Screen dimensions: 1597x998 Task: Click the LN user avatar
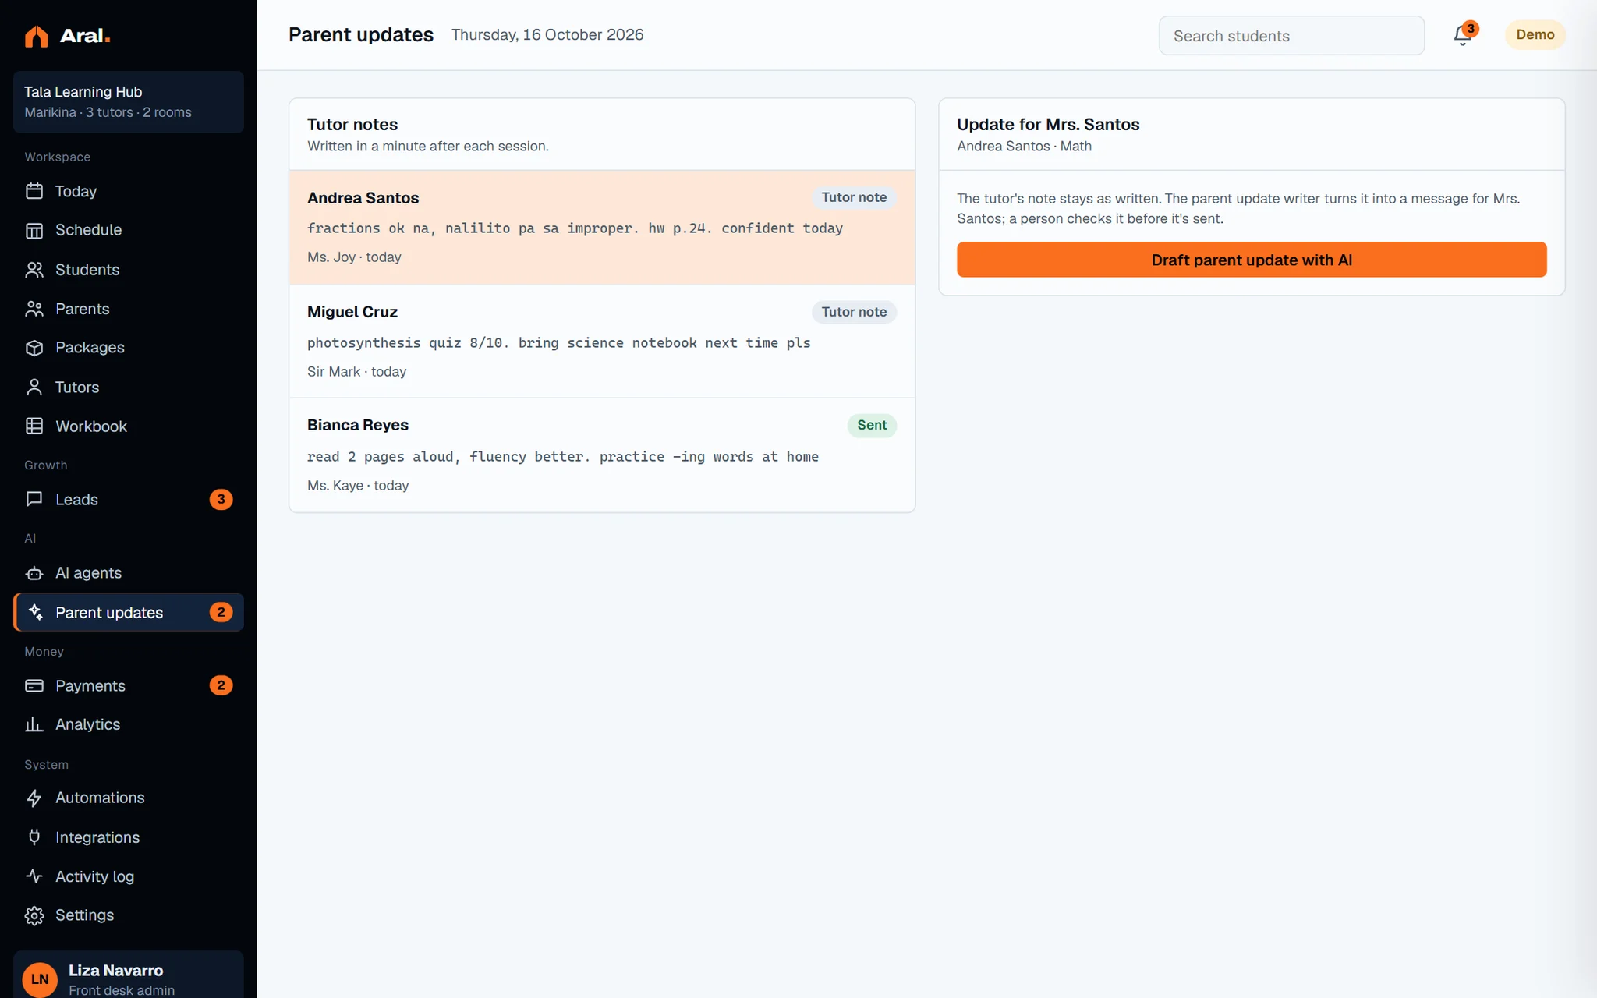[x=40, y=979]
